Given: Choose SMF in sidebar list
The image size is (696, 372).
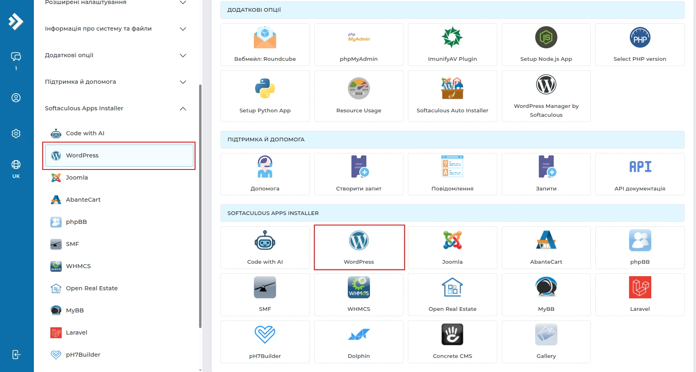Looking at the screenshot, I should (x=119, y=244).
